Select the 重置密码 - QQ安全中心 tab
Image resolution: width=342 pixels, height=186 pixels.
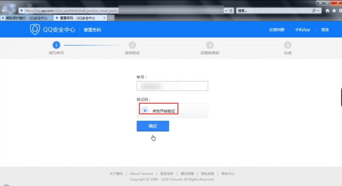[x=78, y=18]
